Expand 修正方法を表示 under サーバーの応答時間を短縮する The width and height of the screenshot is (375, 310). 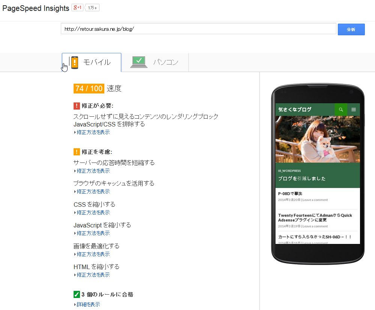click(x=93, y=171)
